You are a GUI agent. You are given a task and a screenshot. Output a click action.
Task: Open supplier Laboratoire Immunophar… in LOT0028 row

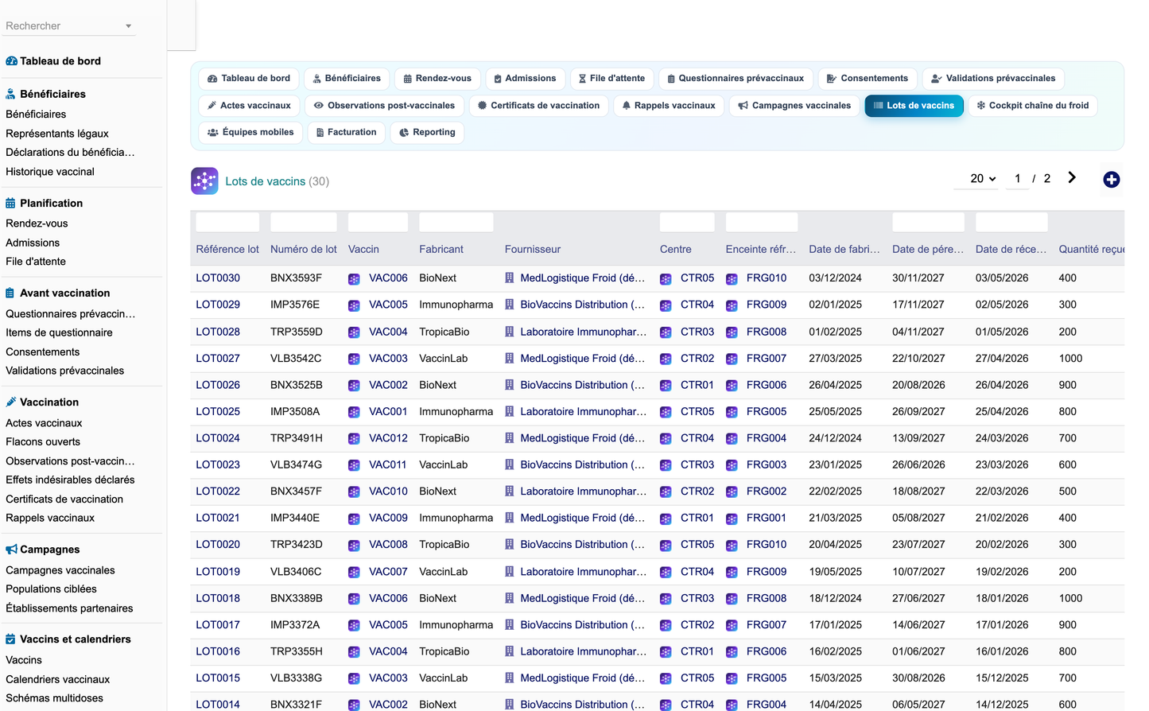tap(584, 332)
